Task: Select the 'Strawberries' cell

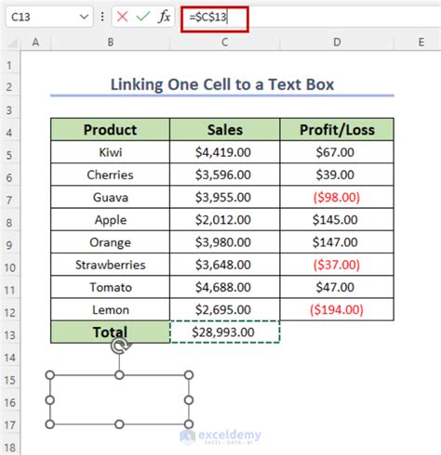Action: [110, 265]
